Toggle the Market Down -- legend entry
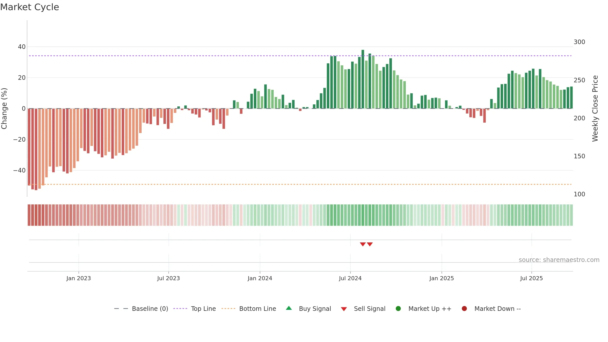Image resolution: width=608 pixels, height=342 pixels. 491,309
